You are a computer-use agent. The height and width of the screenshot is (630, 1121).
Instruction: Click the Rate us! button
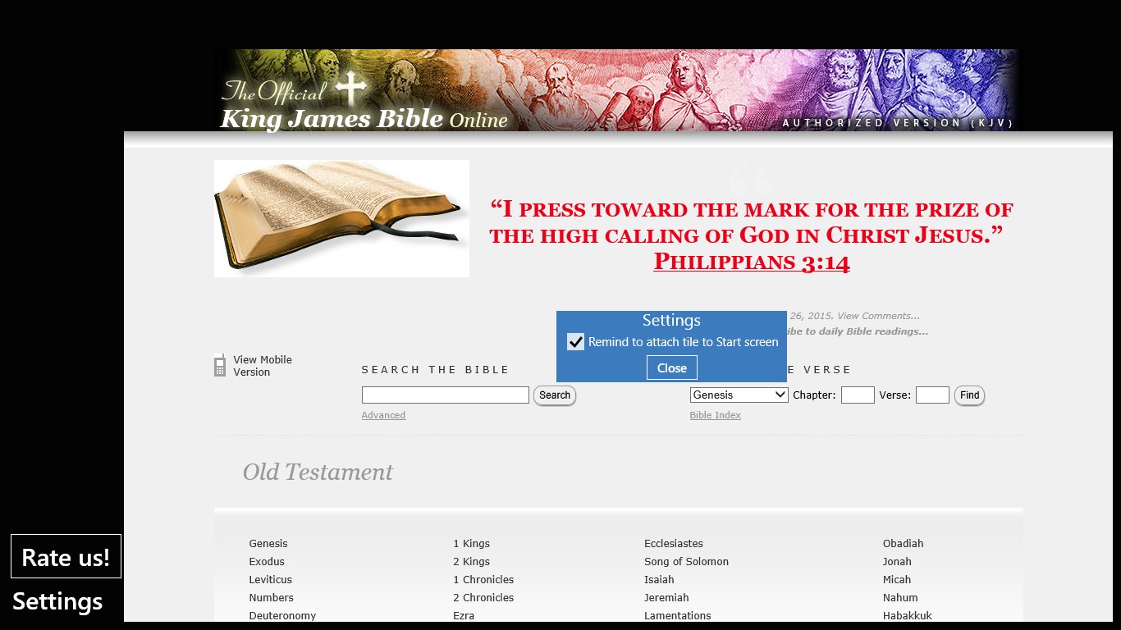pyautogui.click(x=66, y=556)
